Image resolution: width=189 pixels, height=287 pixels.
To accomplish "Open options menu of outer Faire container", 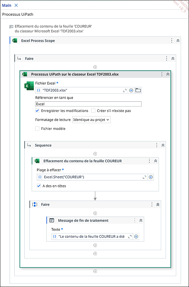I will click(167, 58).
